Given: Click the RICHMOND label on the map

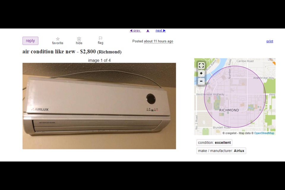Looking at the screenshot, I should tap(229, 110).
